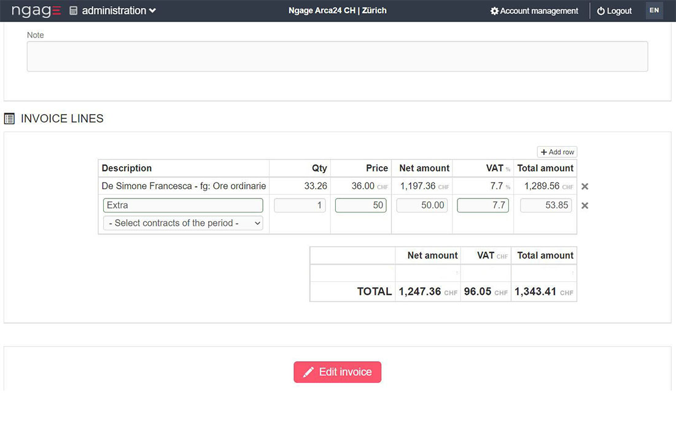Expand Select contracts of the period dropdown
The width and height of the screenshot is (676, 425).
click(x=183, y=224)
